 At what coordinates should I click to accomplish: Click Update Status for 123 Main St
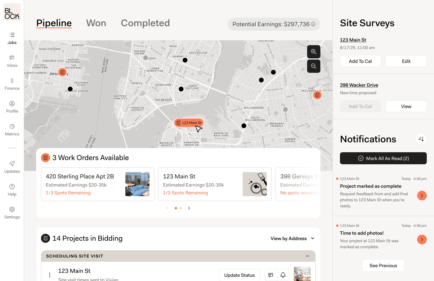tap(240, 275)
